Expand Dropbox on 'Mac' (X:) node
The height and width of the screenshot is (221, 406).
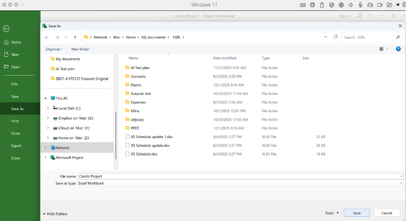click(x=48, y=118)
